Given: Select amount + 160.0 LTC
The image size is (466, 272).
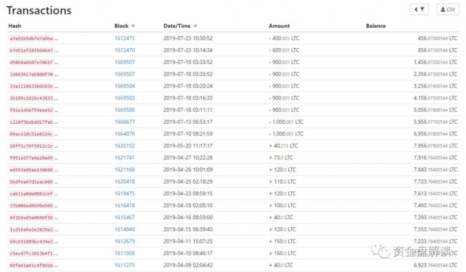Looking at the screenshot, I should tap(283, 253).
